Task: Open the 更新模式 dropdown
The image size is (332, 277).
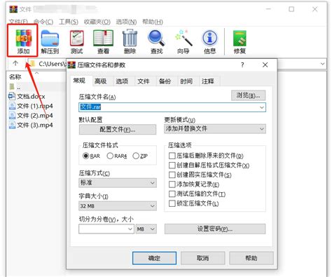Action: (x=215, y=129)
